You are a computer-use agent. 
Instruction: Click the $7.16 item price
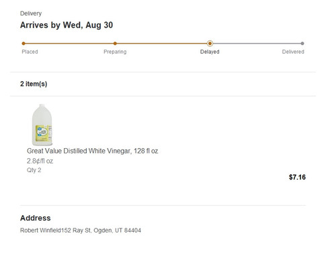(x=297, y=177)
